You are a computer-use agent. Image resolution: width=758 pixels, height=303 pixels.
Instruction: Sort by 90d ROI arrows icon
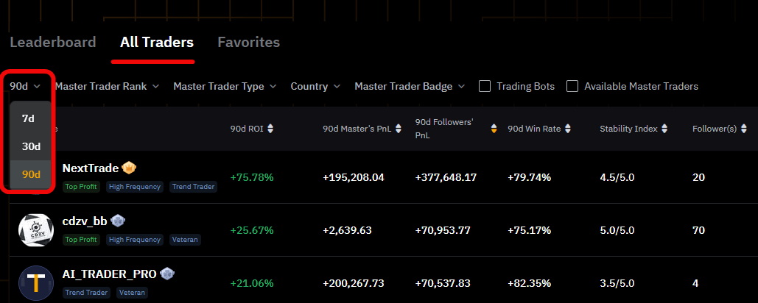point(270,129)
